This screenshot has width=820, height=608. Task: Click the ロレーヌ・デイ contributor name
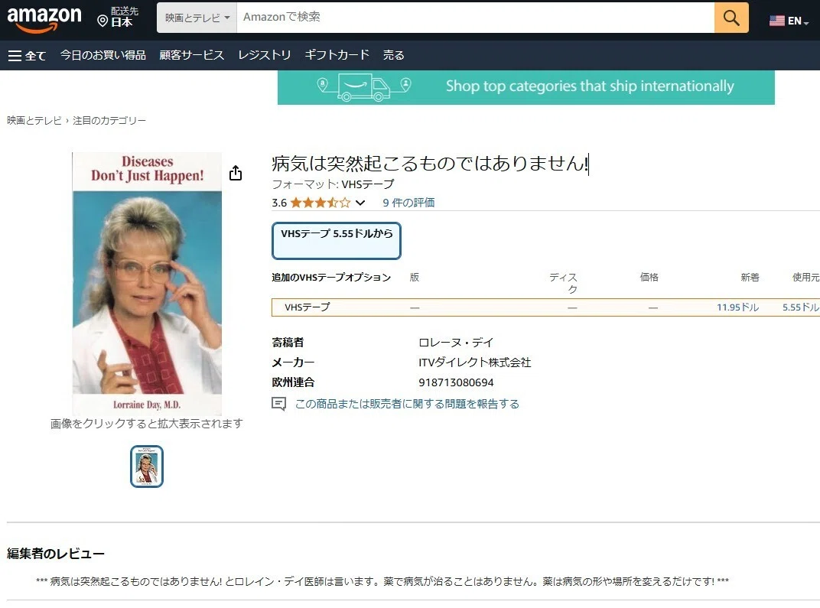pos(456,343)
